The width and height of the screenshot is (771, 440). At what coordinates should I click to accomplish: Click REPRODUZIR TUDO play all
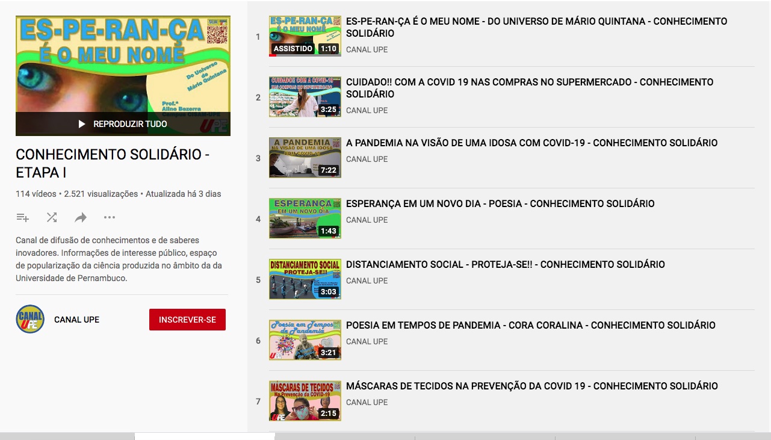tap(123, 124)
